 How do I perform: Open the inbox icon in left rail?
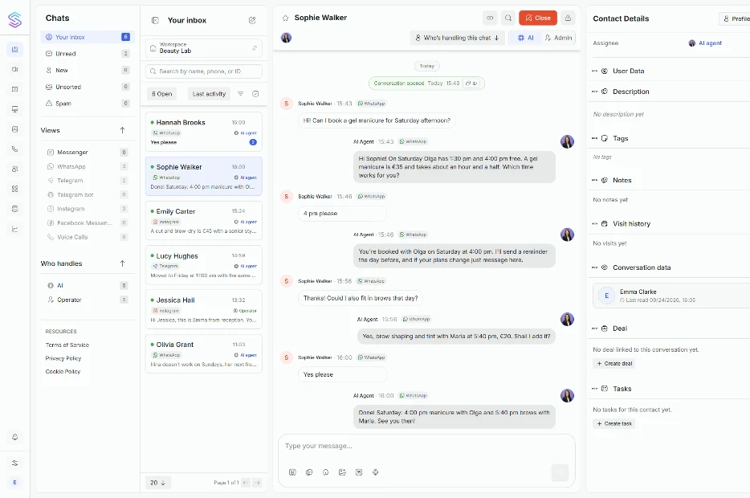point(14,49)
